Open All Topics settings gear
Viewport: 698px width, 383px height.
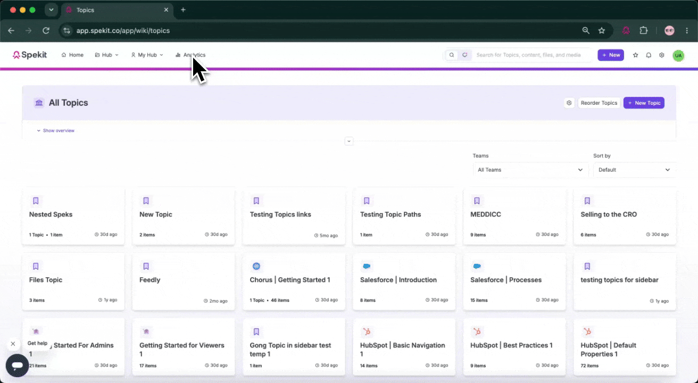[x=569, y=103]
